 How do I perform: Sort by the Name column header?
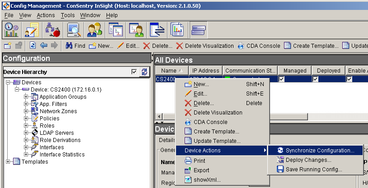click(172, 71)
